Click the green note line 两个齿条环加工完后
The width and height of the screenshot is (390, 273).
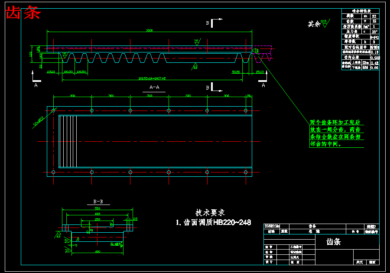tap(335, 122)
